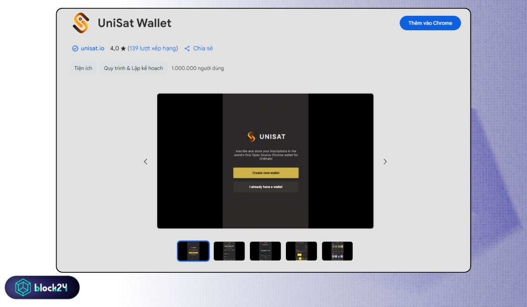Viewport: 527px width, 307px height.
Task: Click the 4,0 rating value
Action: pos(114,48)
